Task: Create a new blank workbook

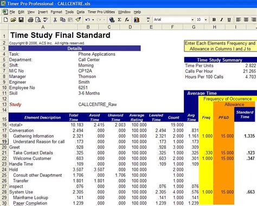Action: coord(5,20)
